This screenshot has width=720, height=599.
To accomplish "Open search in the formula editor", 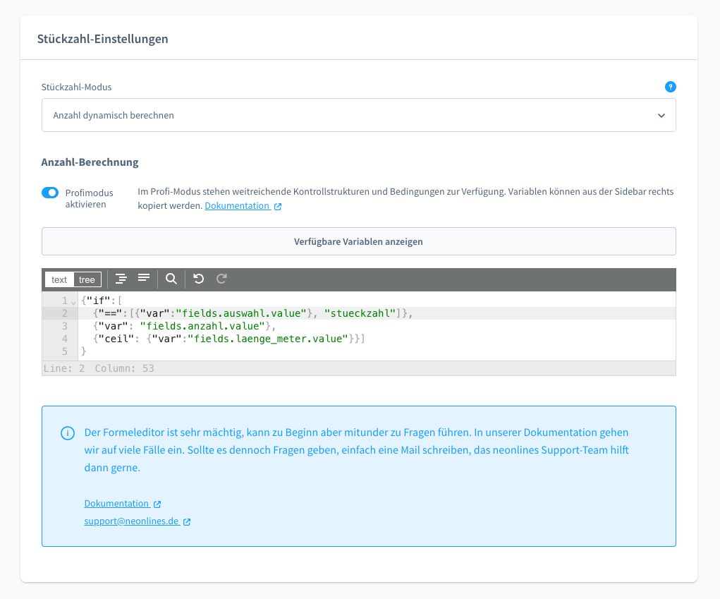I will [171, 279].
